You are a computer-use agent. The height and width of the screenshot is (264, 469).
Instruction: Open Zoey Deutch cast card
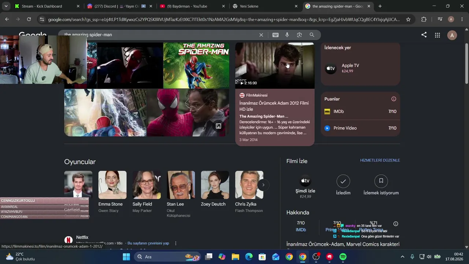point(215,189)
